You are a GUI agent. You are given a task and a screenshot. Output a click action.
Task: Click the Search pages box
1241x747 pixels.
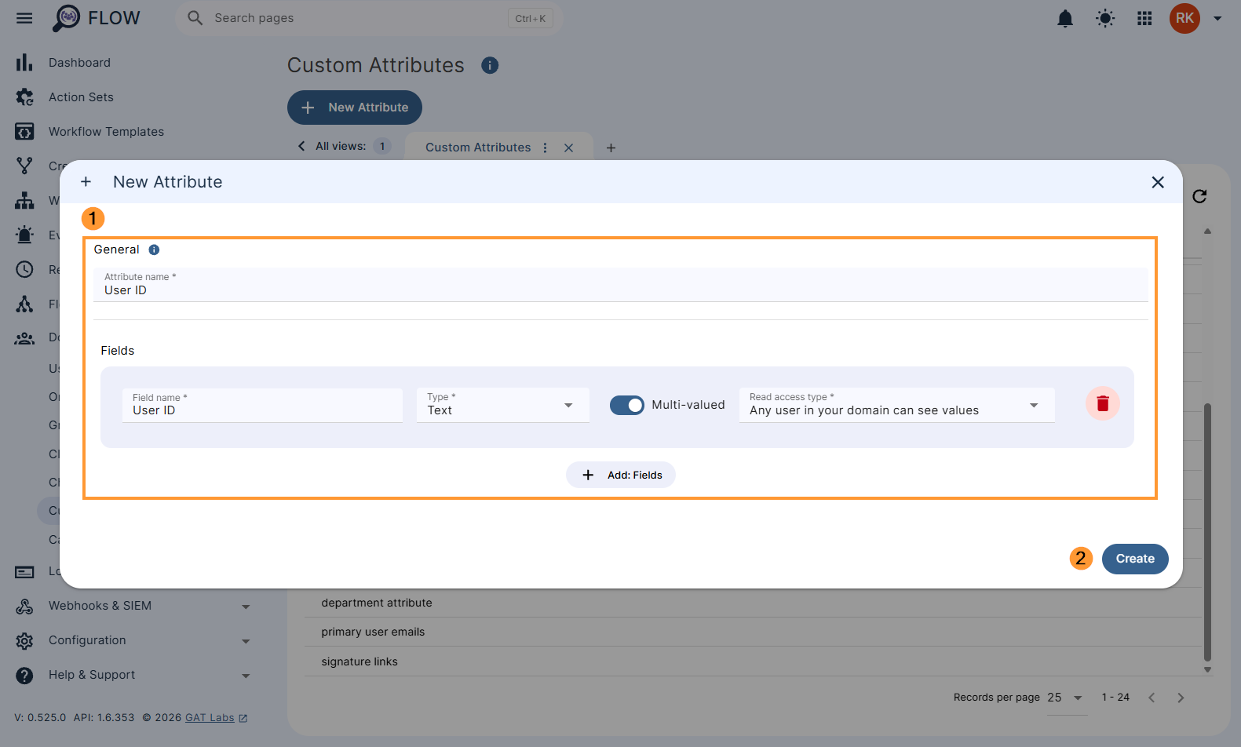coord(369,18)
